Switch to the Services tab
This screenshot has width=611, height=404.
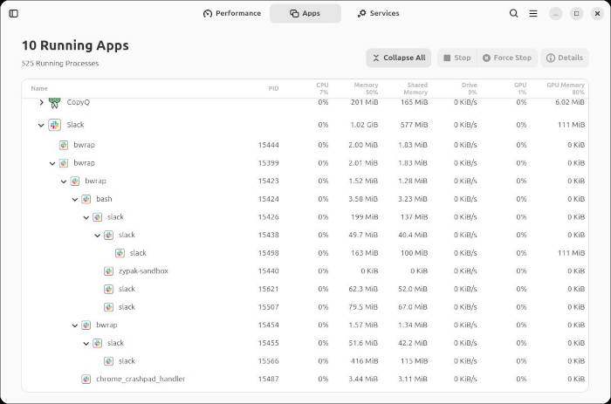pos(378,13)
